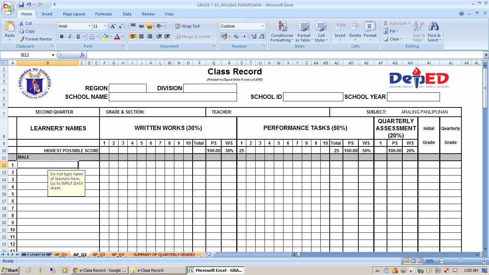The image size is (489, 275).
Task: Click the Format Painter icon
Action: click(x=21, y=39)
